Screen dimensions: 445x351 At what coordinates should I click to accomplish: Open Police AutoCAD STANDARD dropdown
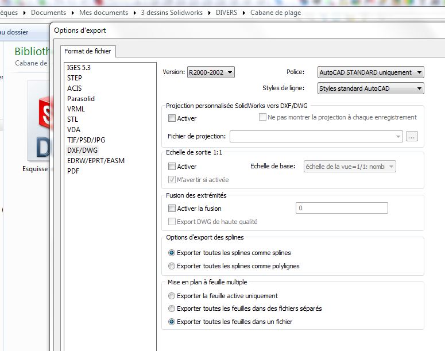pos(371,72)
